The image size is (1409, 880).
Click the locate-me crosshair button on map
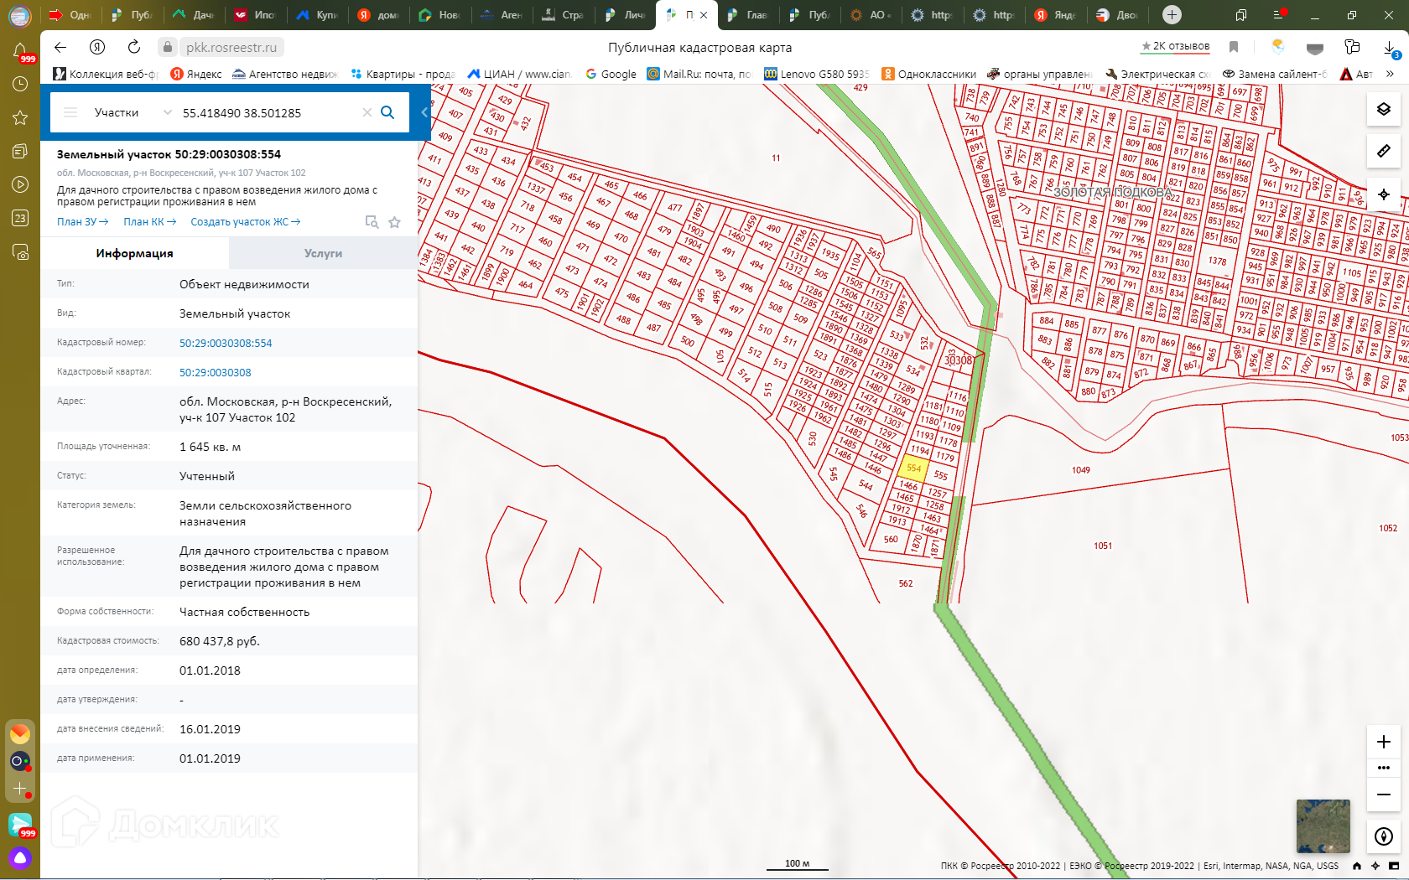(1384, 194)
